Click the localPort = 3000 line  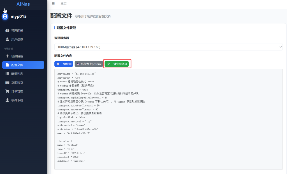click(x=68, y=157)
